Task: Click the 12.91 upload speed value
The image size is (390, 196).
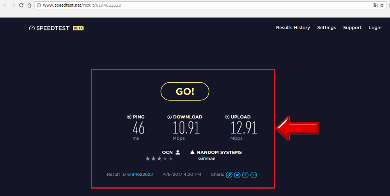Action: (x=244, y=128)
